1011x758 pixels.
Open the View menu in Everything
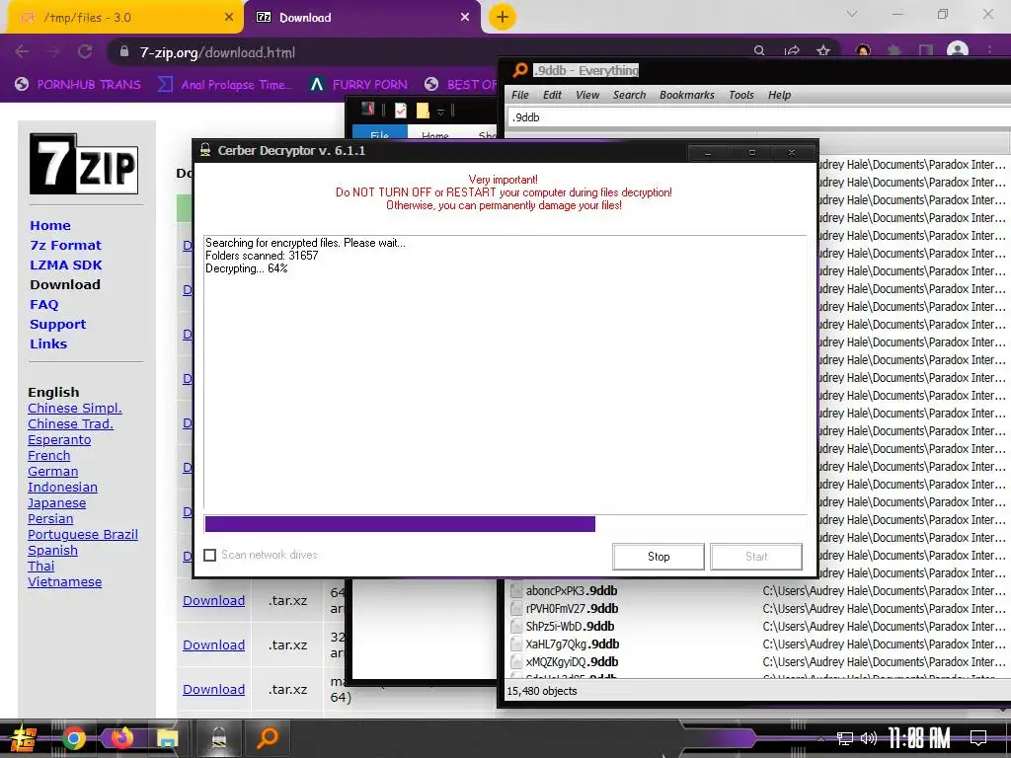click(587, 95)
